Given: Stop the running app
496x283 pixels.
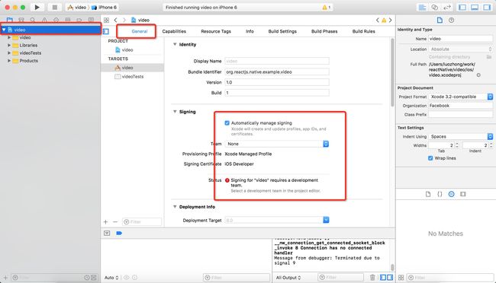Looking at the screenshot, I should click(54, 7).
